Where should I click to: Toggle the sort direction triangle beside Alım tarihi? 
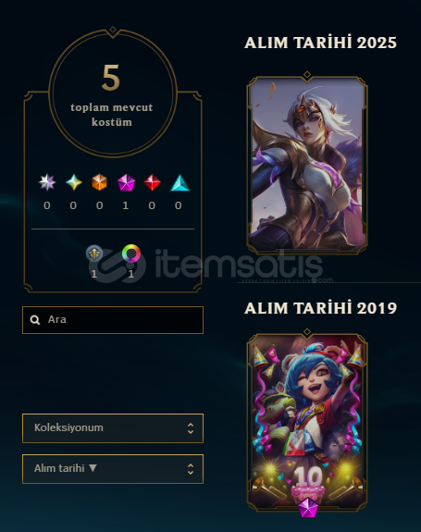(93, 468)
